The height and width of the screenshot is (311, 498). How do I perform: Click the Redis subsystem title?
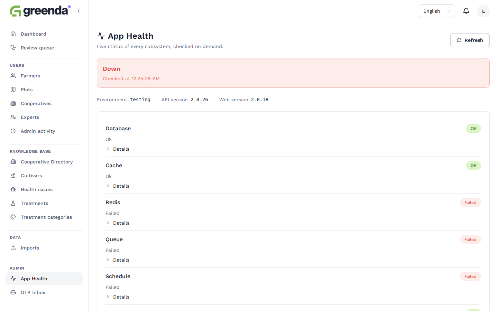[113, 202]
